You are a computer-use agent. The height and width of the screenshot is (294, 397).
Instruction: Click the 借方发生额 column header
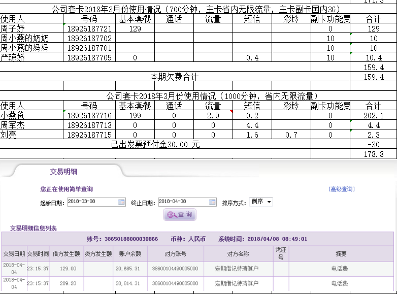tap(66, 254)
